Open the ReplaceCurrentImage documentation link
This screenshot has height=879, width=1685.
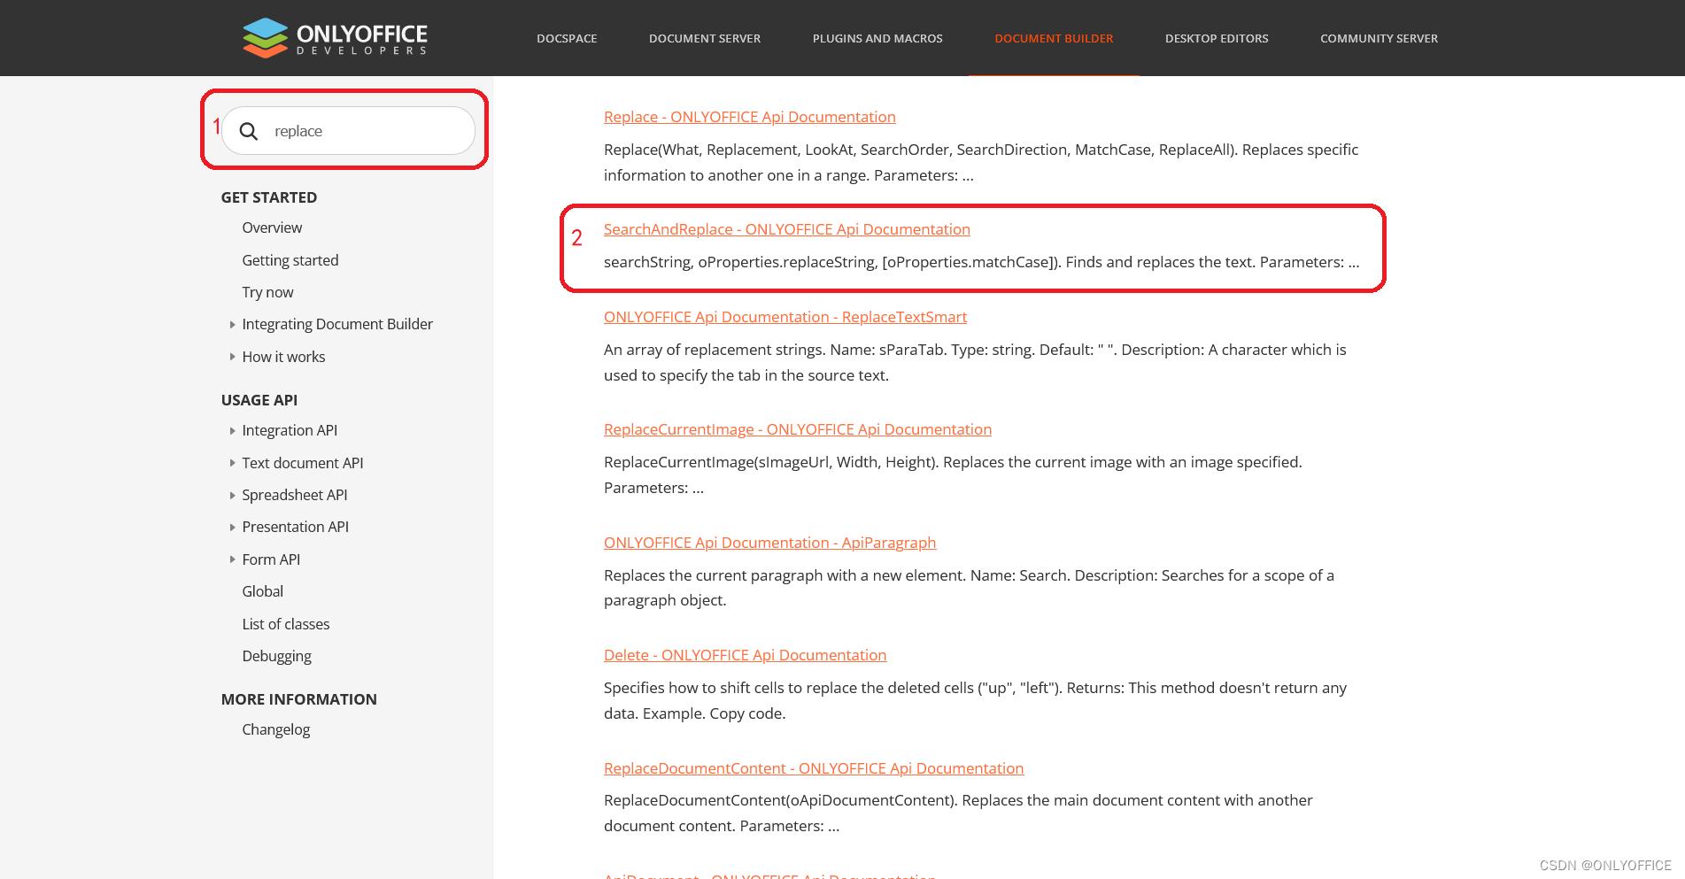click(x=798, y=429)
